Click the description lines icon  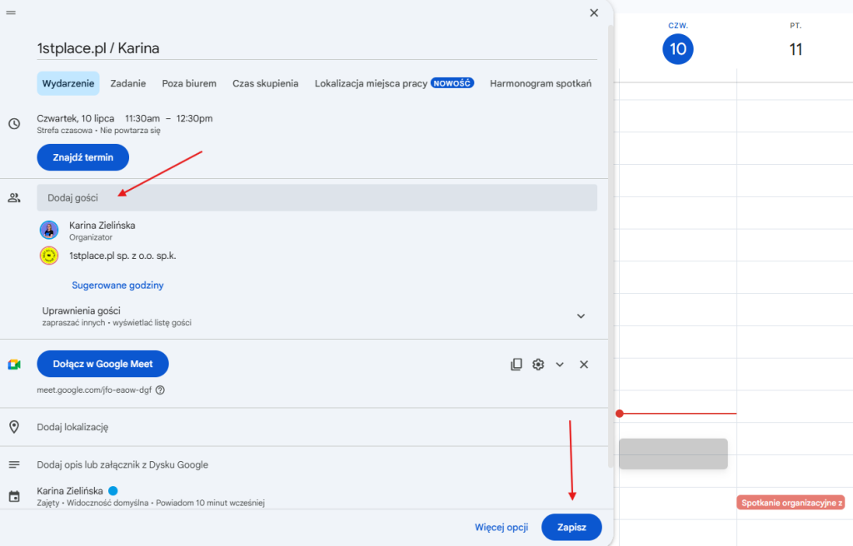click(x=14, y=464)
